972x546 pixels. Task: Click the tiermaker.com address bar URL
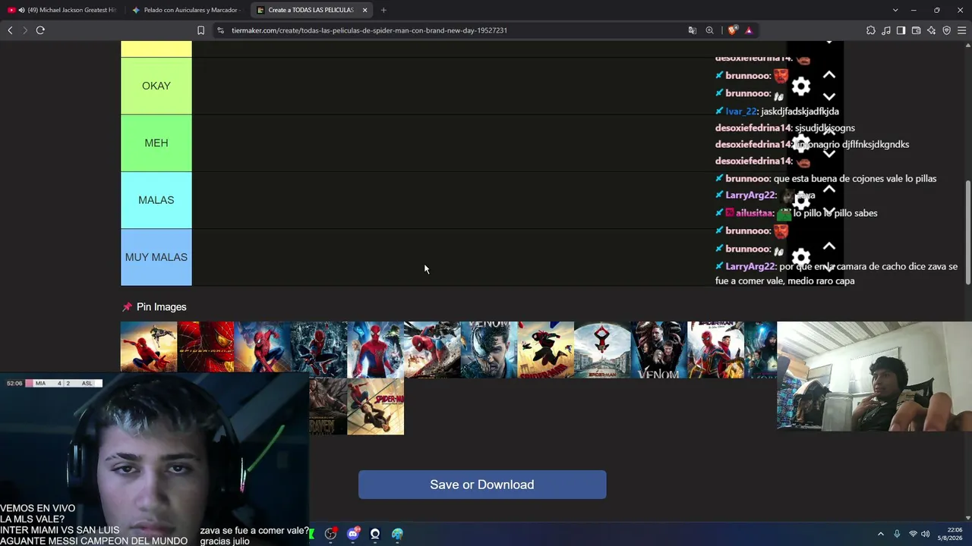[x=369, y=30]
